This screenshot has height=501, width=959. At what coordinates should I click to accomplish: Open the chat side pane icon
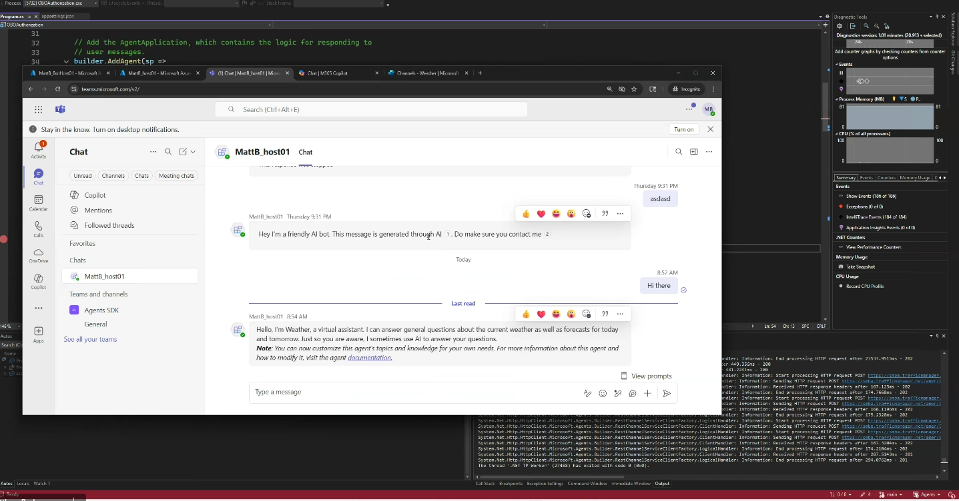694,152
